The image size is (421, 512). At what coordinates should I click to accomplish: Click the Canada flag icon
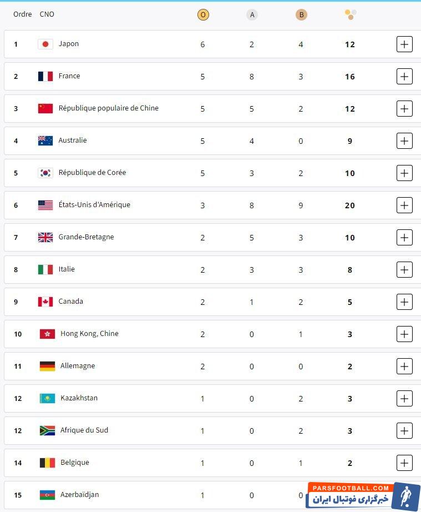click(x=45, y=302)
